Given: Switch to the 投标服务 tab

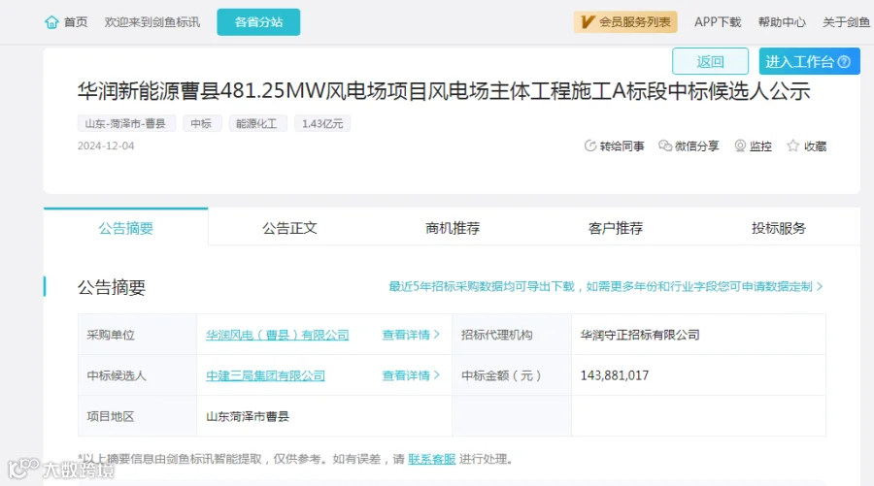Looking at the screenshot, I should click(x=779, y=227).
